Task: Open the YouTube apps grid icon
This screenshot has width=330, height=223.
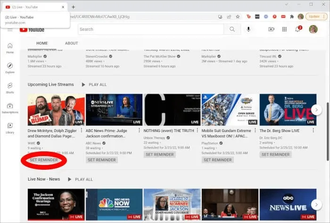Action: point(285,29)
